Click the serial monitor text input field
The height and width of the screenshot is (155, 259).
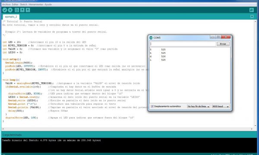tap(183, 44)
